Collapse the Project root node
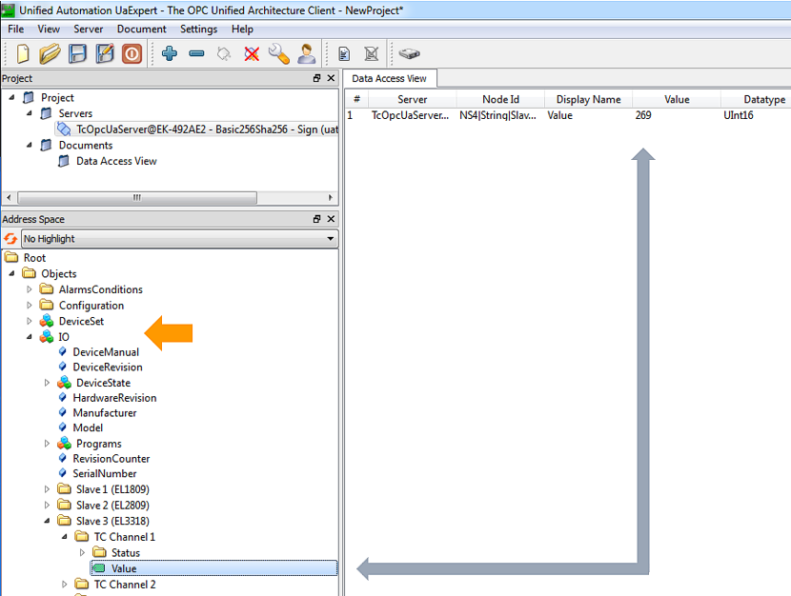 click(11, 97)
